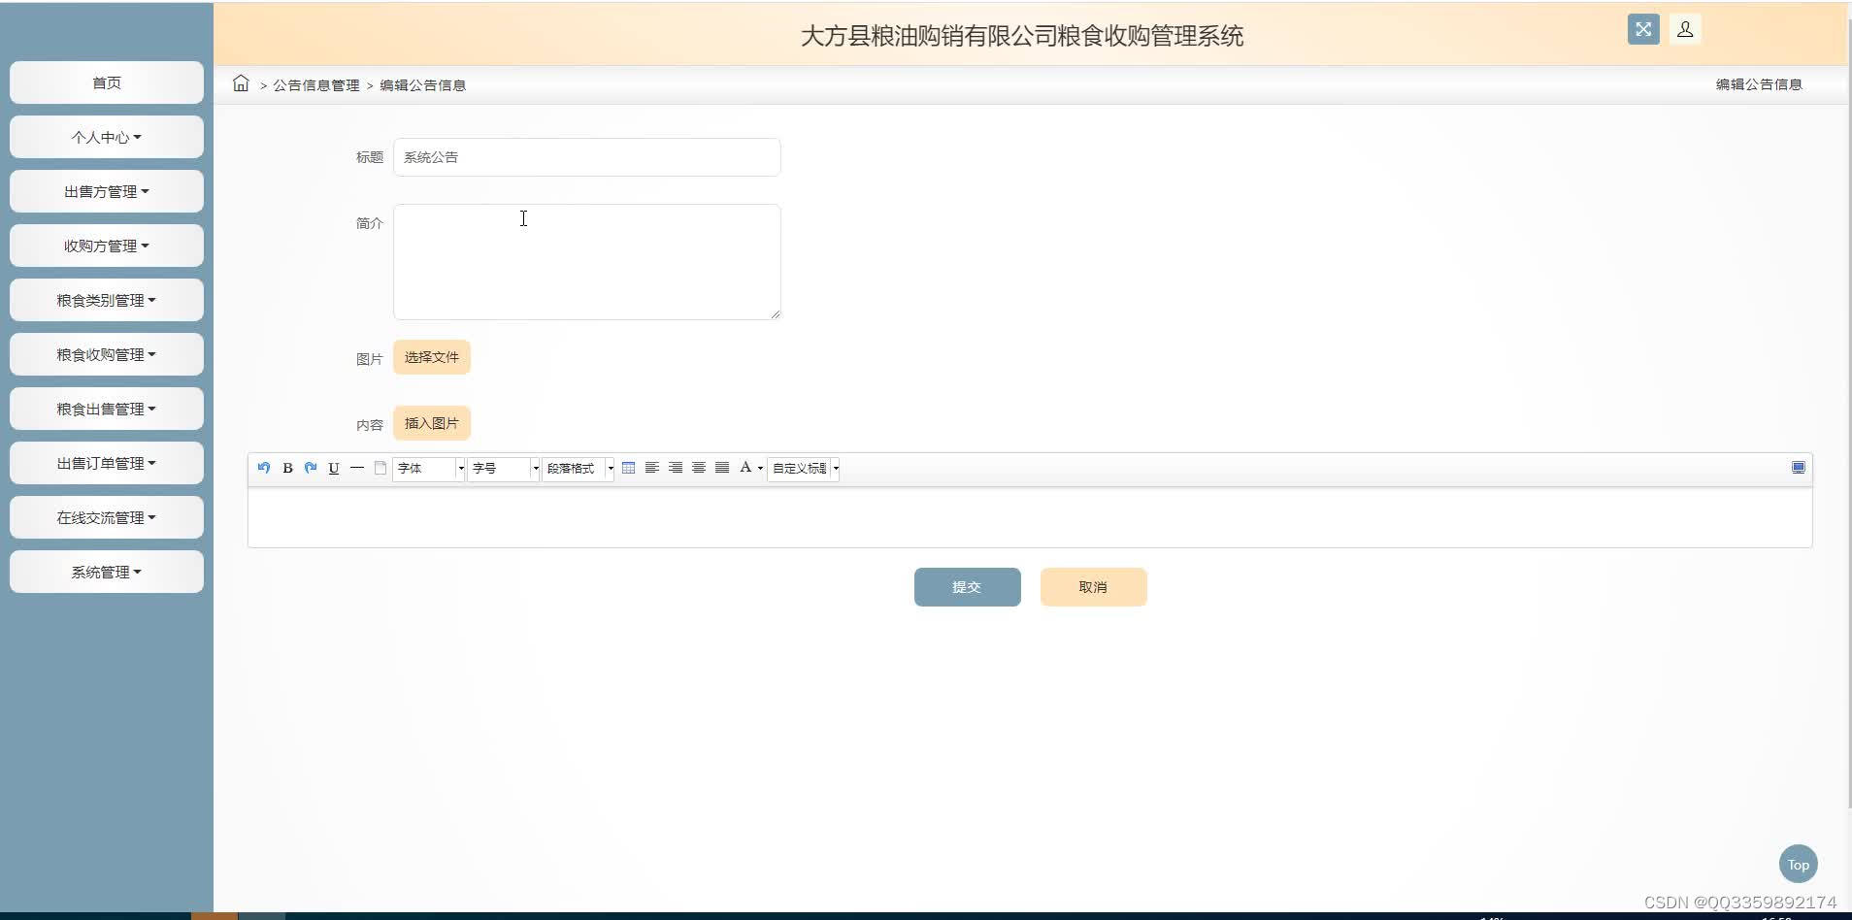
Task: Go home via breadcrumb house icon
Action: click(x=241, y=83)
